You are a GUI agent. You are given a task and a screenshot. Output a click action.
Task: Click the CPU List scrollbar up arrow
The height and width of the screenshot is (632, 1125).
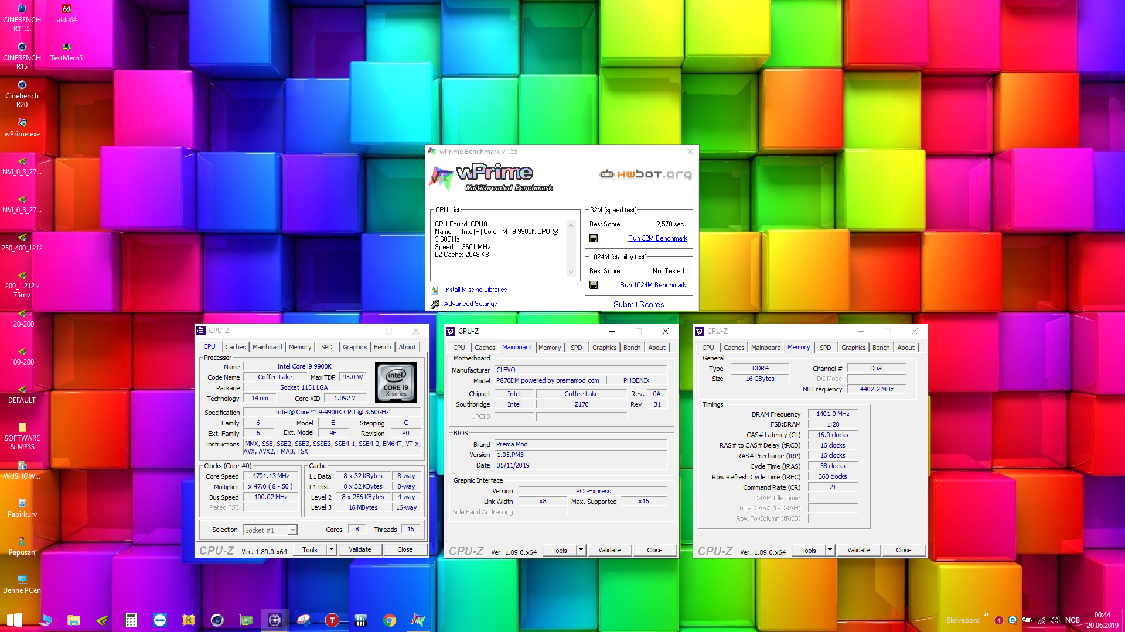coord(571,225)
